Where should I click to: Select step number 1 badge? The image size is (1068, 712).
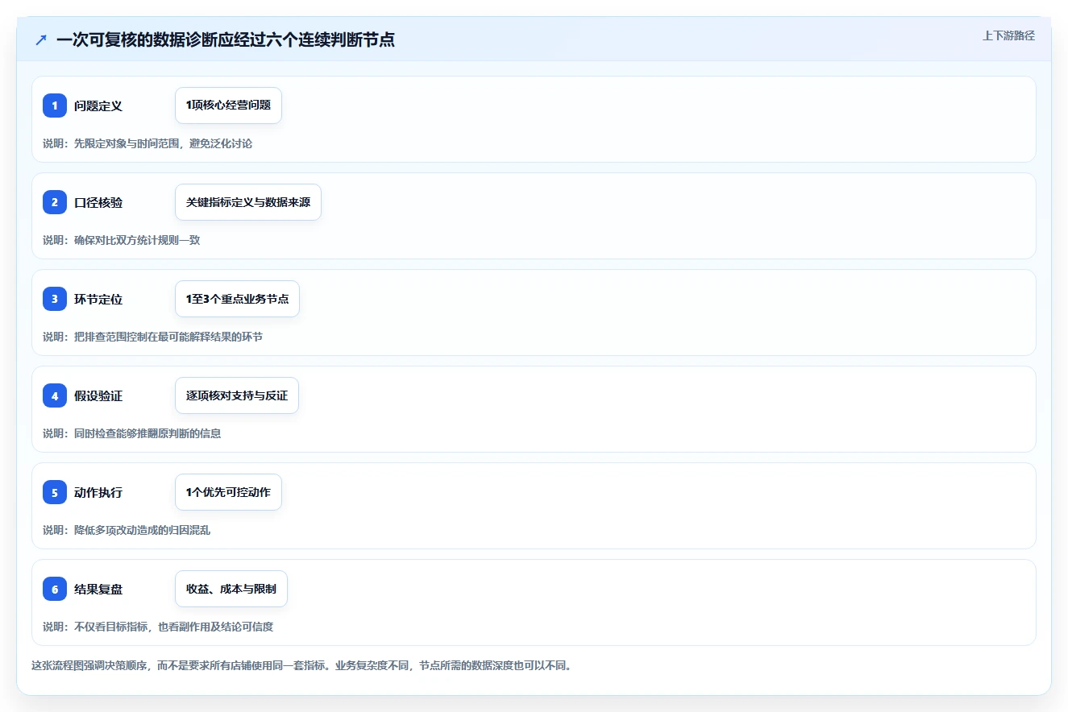(x=55, y=106)
